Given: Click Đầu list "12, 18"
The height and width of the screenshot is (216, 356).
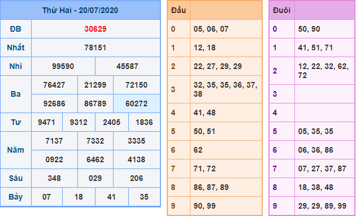Looking at the screenshot, I should [205, 47].
